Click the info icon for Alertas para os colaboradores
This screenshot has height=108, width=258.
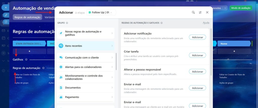tap(61, 67)
